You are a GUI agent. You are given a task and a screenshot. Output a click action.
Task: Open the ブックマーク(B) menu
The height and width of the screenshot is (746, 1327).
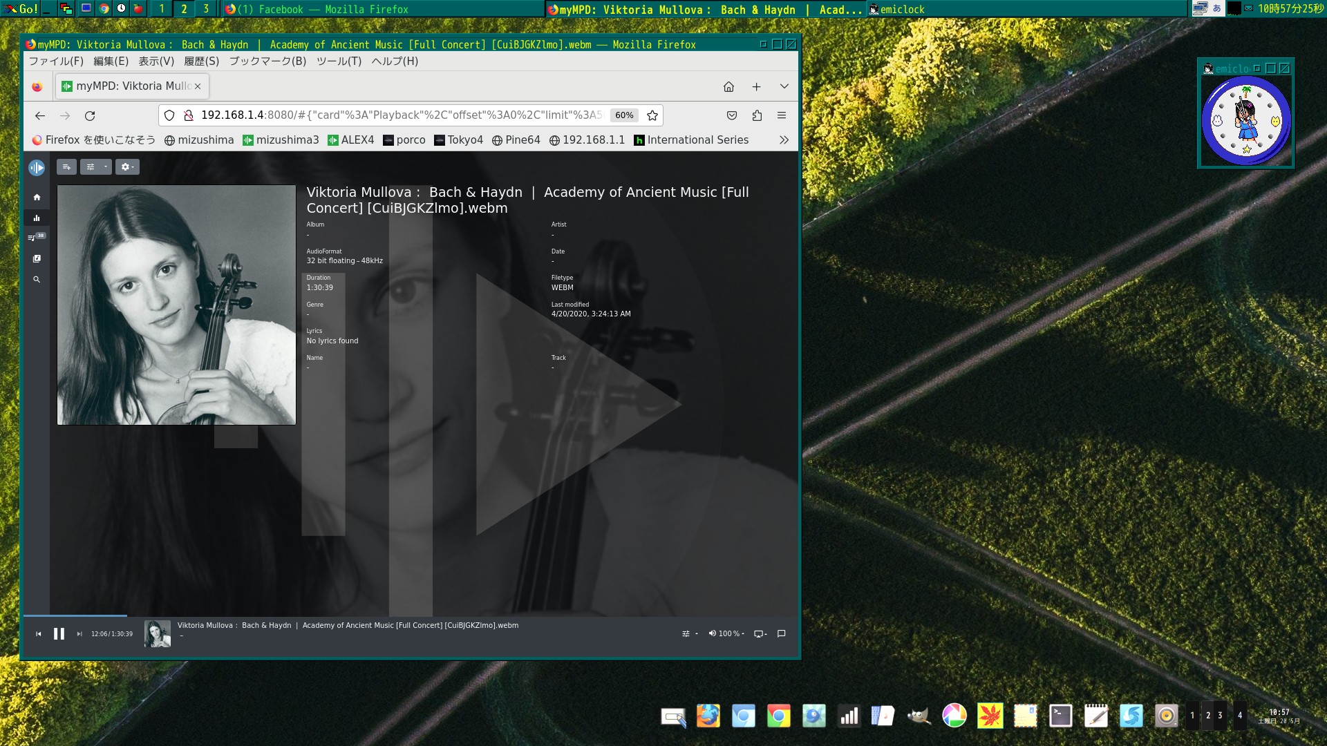click(267, 61)
